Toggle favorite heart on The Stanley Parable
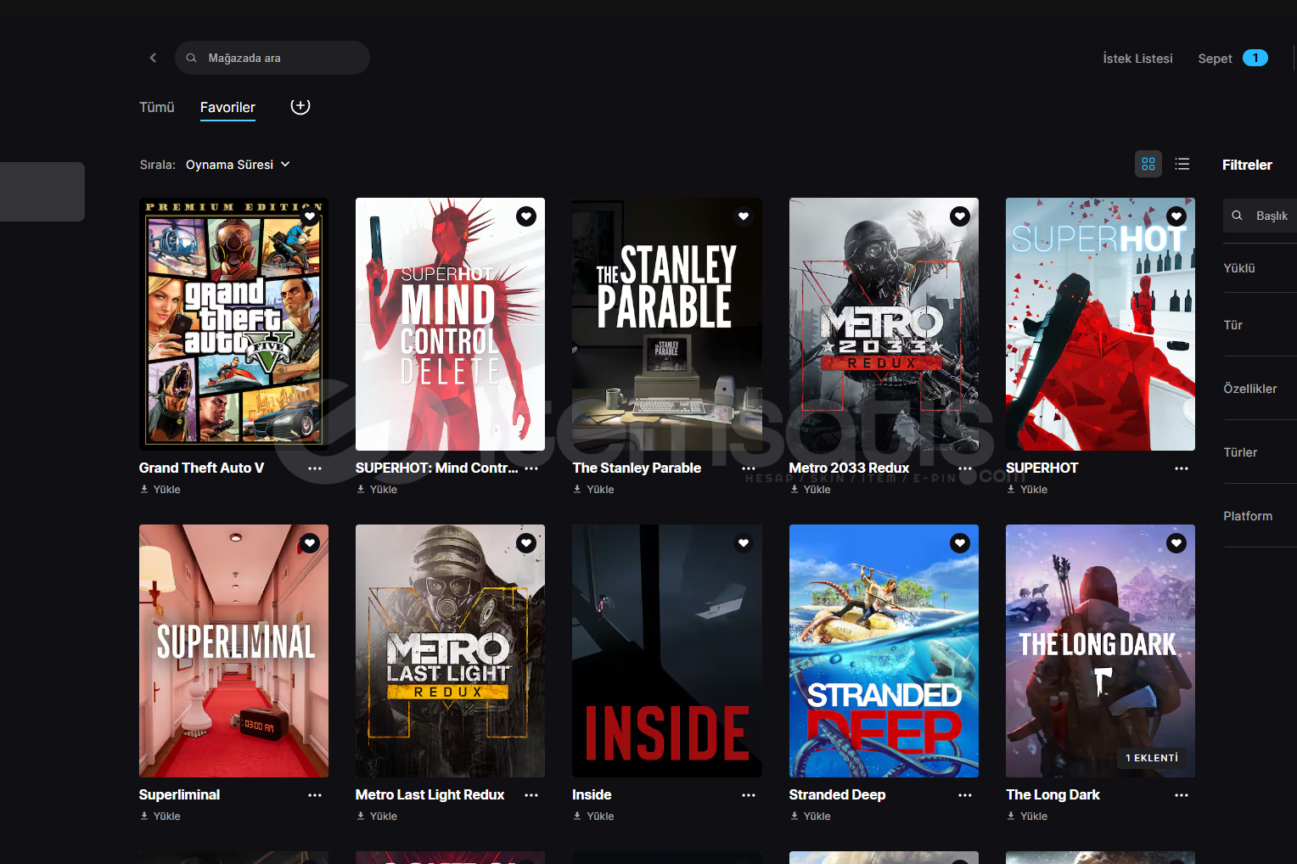Viewport: 1297px width, 864px height. [744, 216]
